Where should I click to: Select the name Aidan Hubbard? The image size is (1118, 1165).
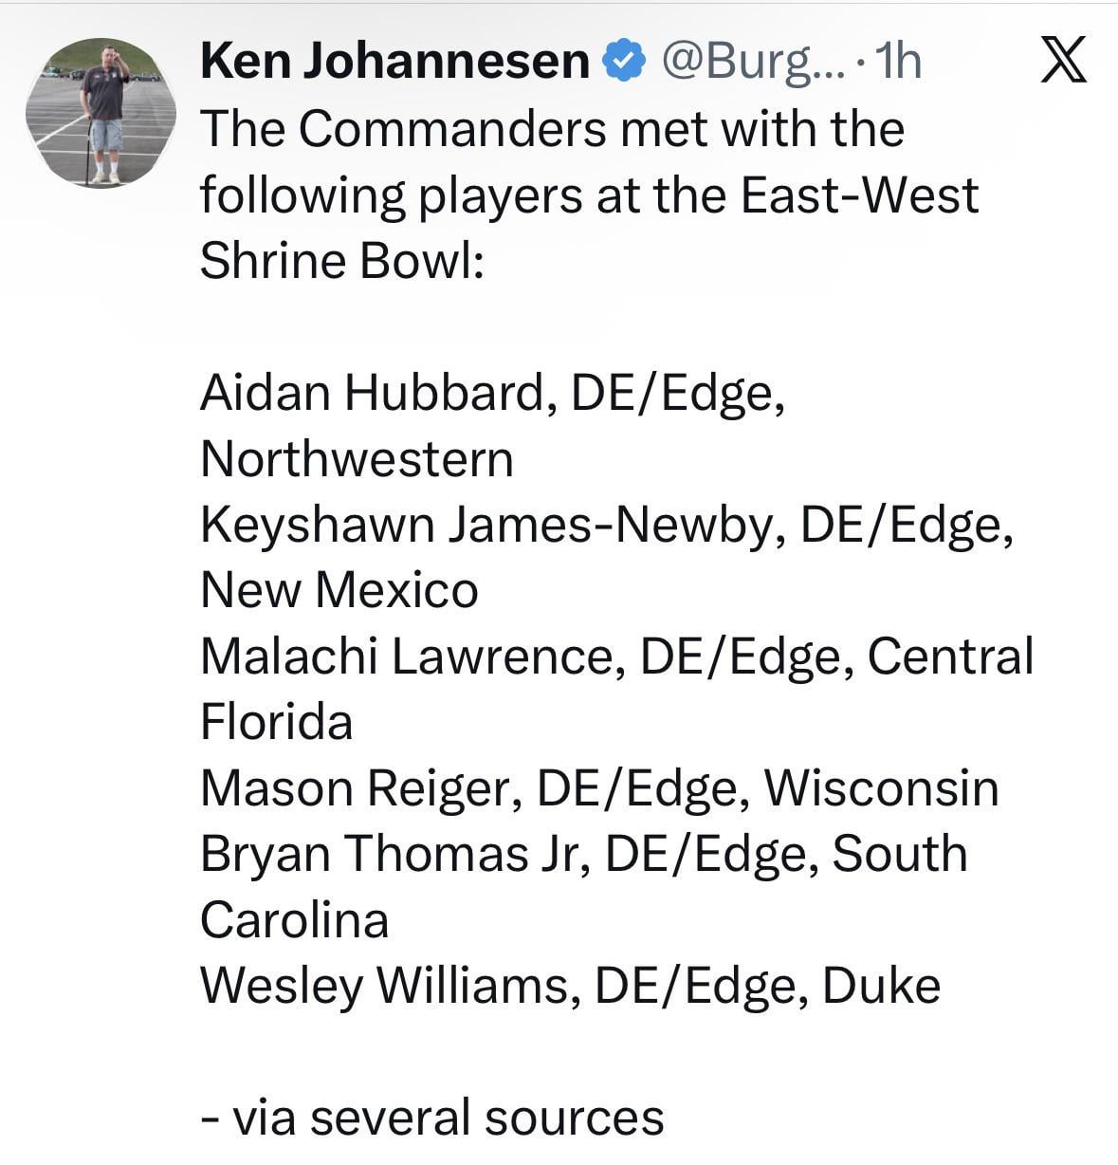(x=371, y=393)
